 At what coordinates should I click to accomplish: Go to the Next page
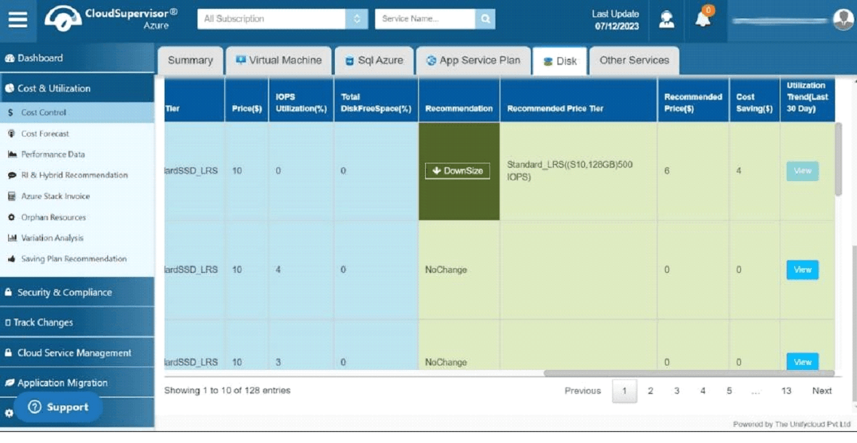pos(822,391)
